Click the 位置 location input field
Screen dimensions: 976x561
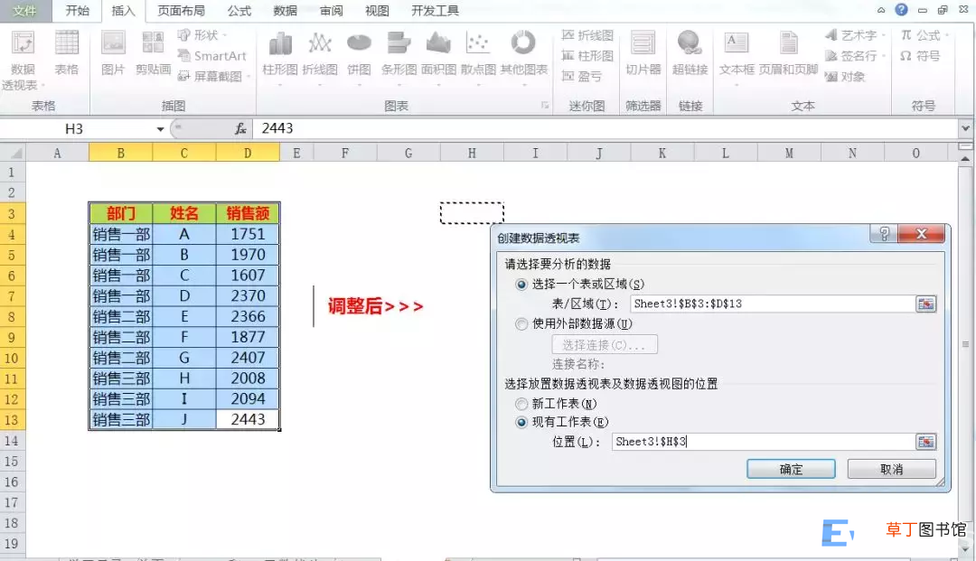(763, 442)
